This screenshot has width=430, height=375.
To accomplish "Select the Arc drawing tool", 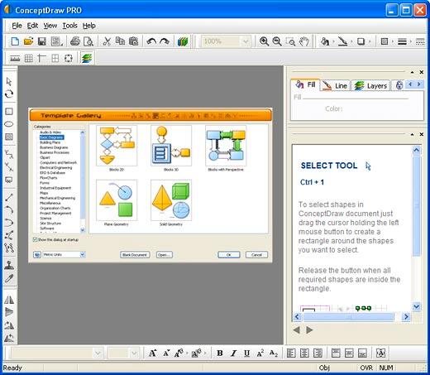I will click(x=9, y=210).
